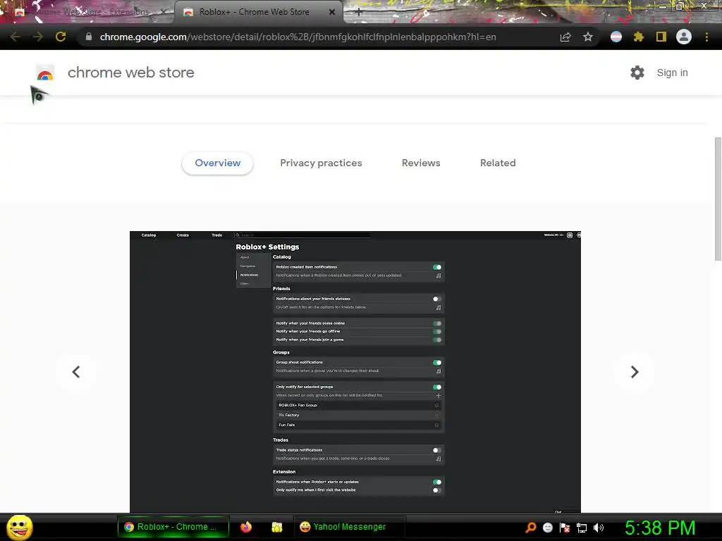Open the Reviews tab
722x541 pixels.
(421, 163)
